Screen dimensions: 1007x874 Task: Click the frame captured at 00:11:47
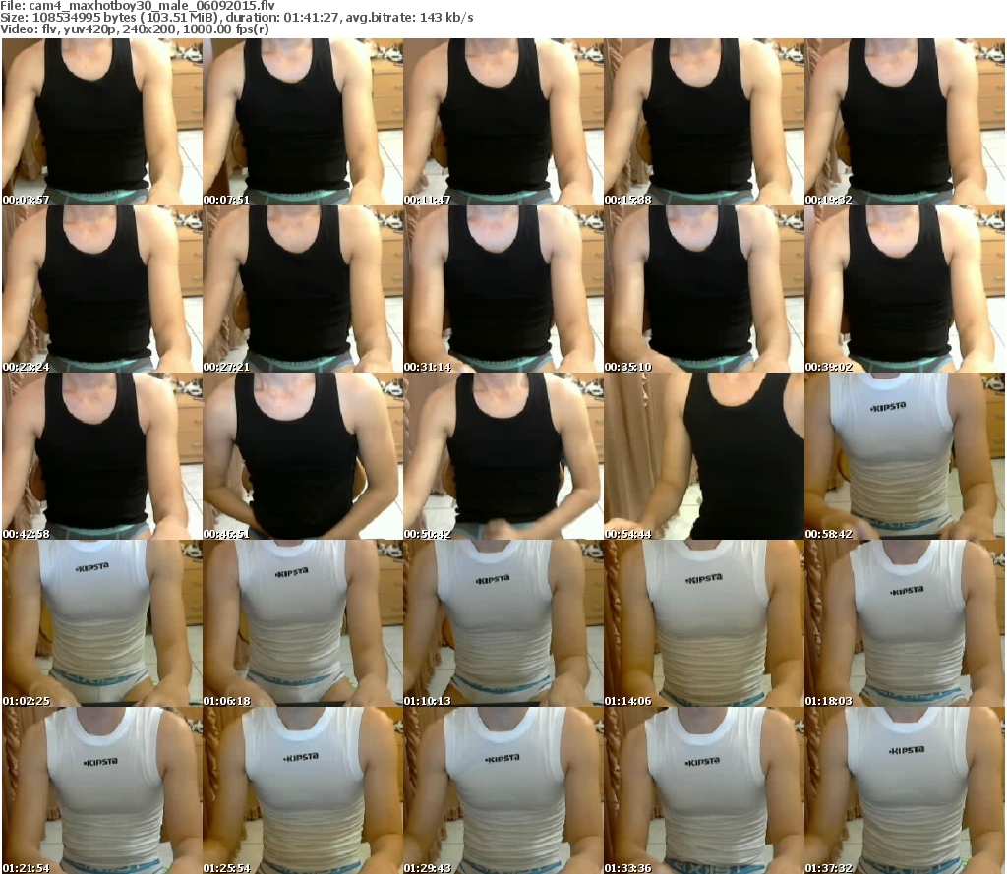click(503, 122)
